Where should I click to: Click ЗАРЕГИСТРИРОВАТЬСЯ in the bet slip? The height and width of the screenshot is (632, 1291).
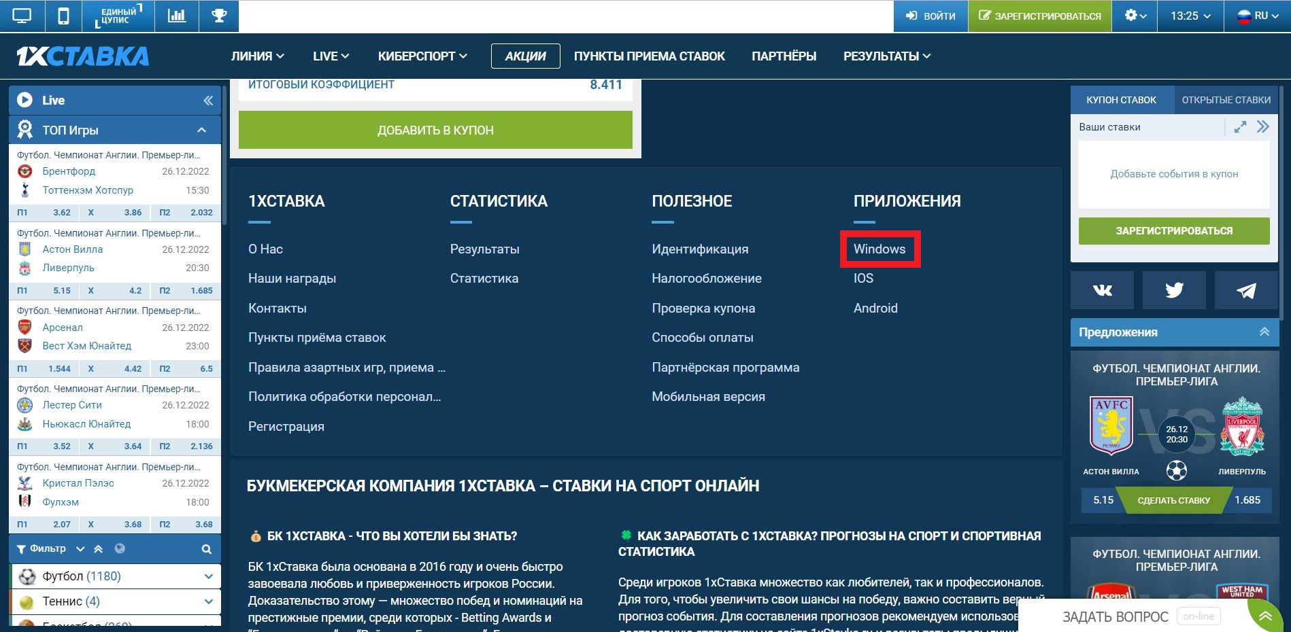[1174, 231]
